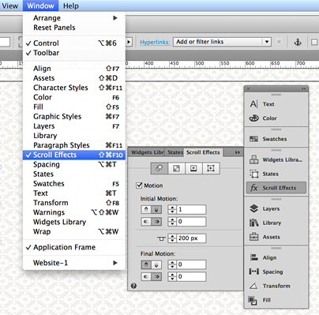Set final motion direction to up

tap(146, 264)
